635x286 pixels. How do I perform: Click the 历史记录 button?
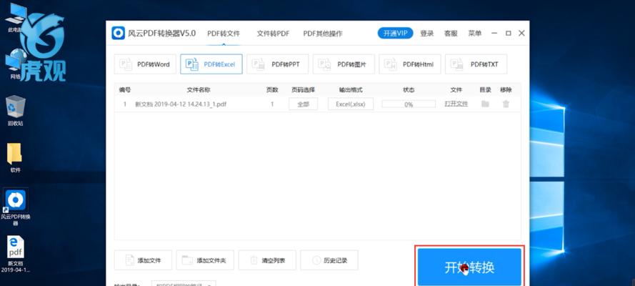coord(329,260)
